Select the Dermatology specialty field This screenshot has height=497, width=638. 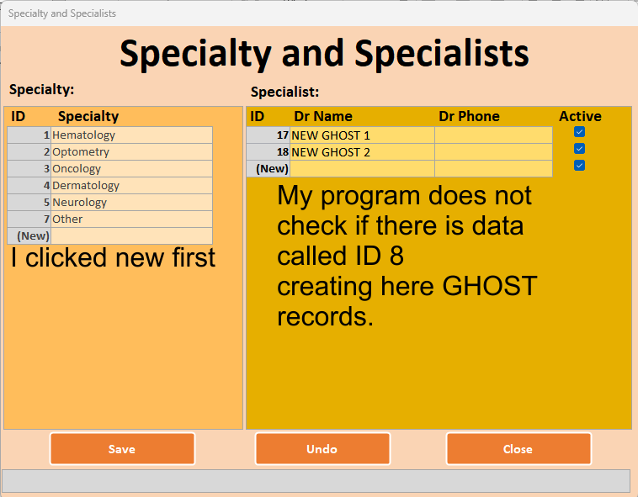pos(131,185)
